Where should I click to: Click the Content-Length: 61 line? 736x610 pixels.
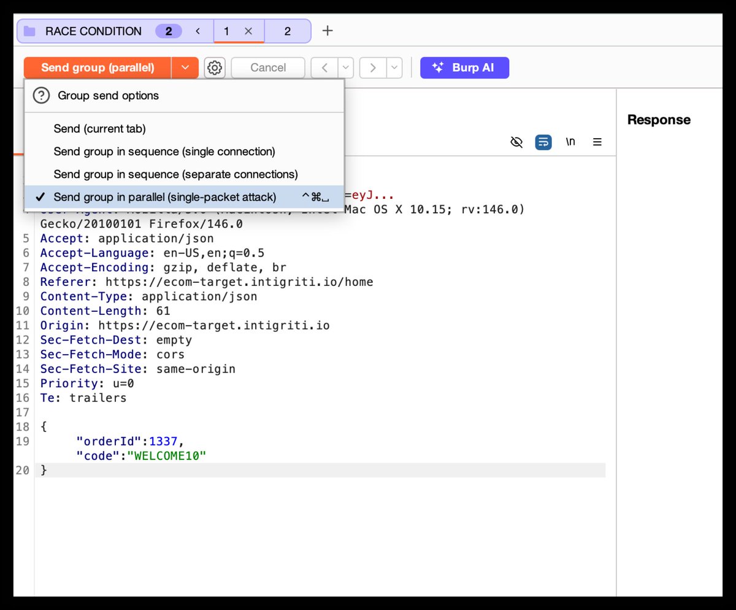[105, 311]
